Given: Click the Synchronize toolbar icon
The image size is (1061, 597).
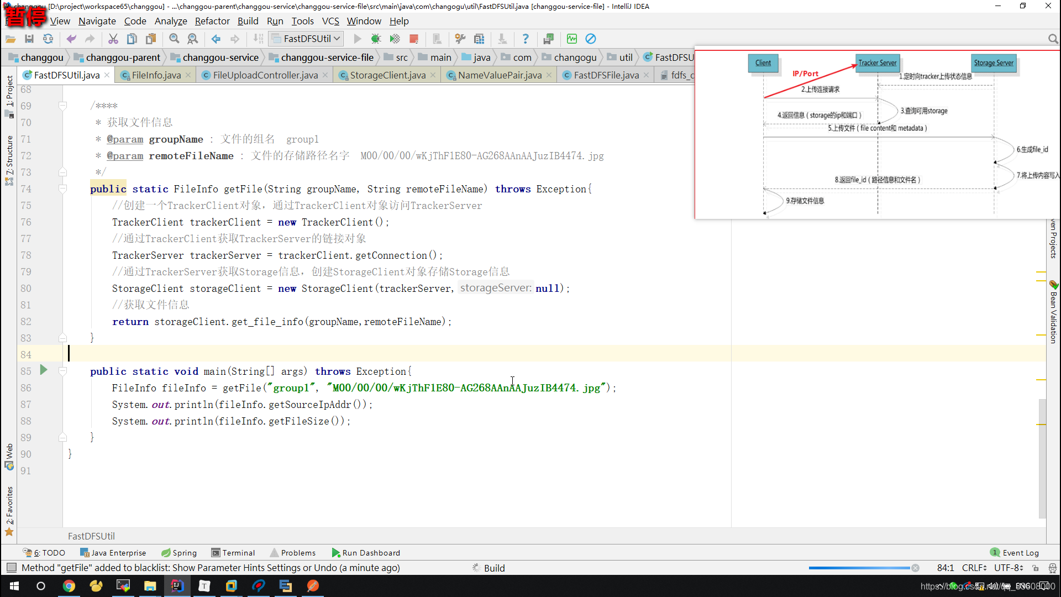Looking at the screenshot, I should [x=48, y=39].
